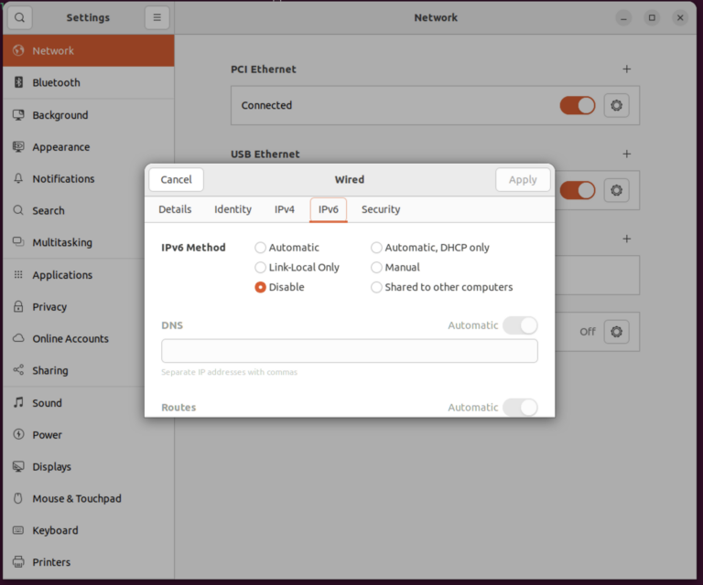Select Link-Local Only radio option

pyautogui.click(x=261, y=267)
